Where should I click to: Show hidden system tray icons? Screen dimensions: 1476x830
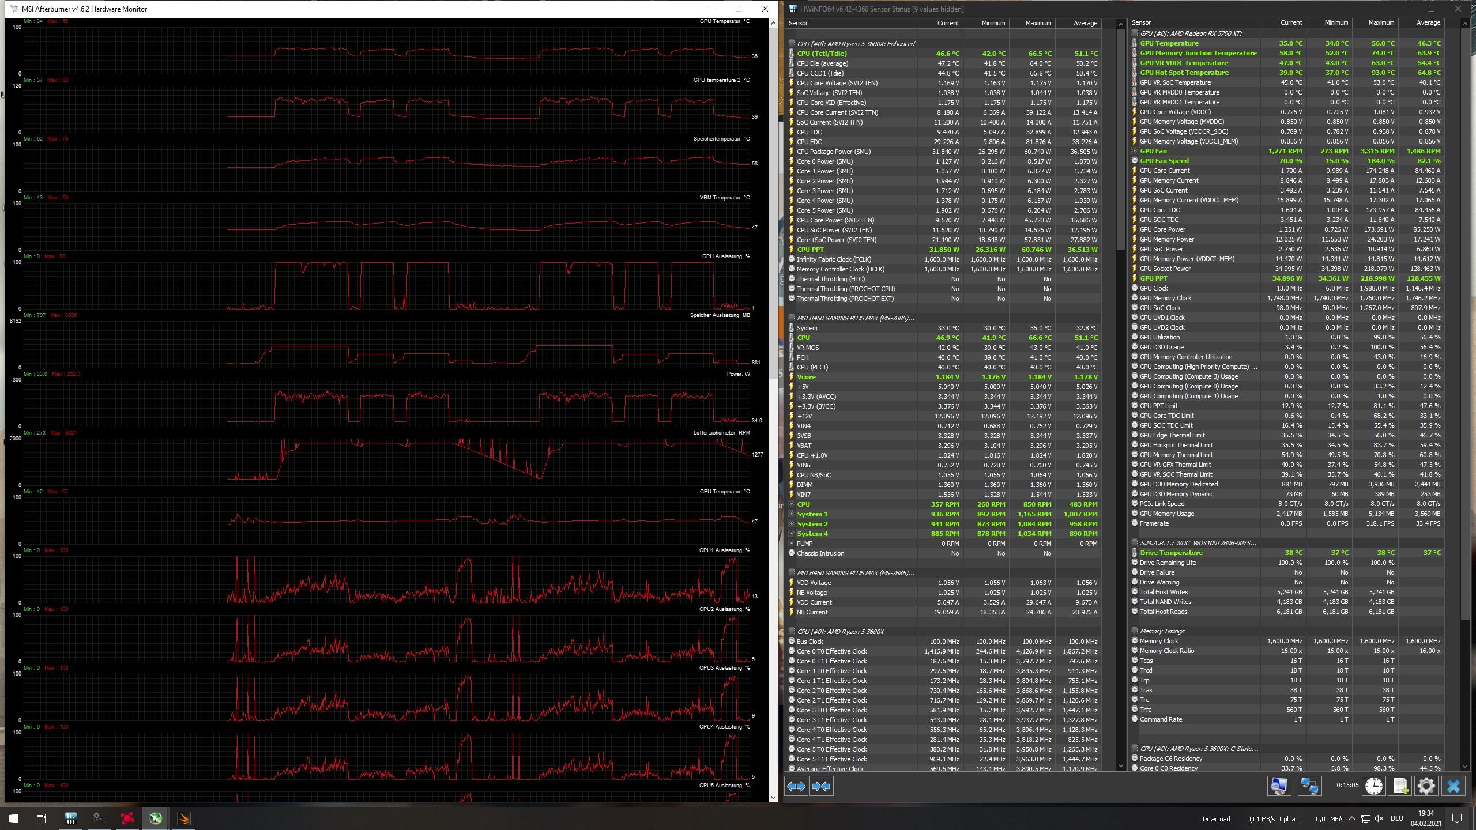click(1351, 818)
